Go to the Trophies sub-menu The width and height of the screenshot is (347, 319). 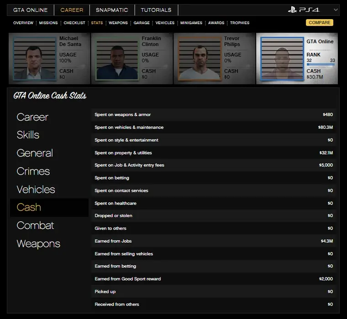pyautogui.click(x=240, y=23)
